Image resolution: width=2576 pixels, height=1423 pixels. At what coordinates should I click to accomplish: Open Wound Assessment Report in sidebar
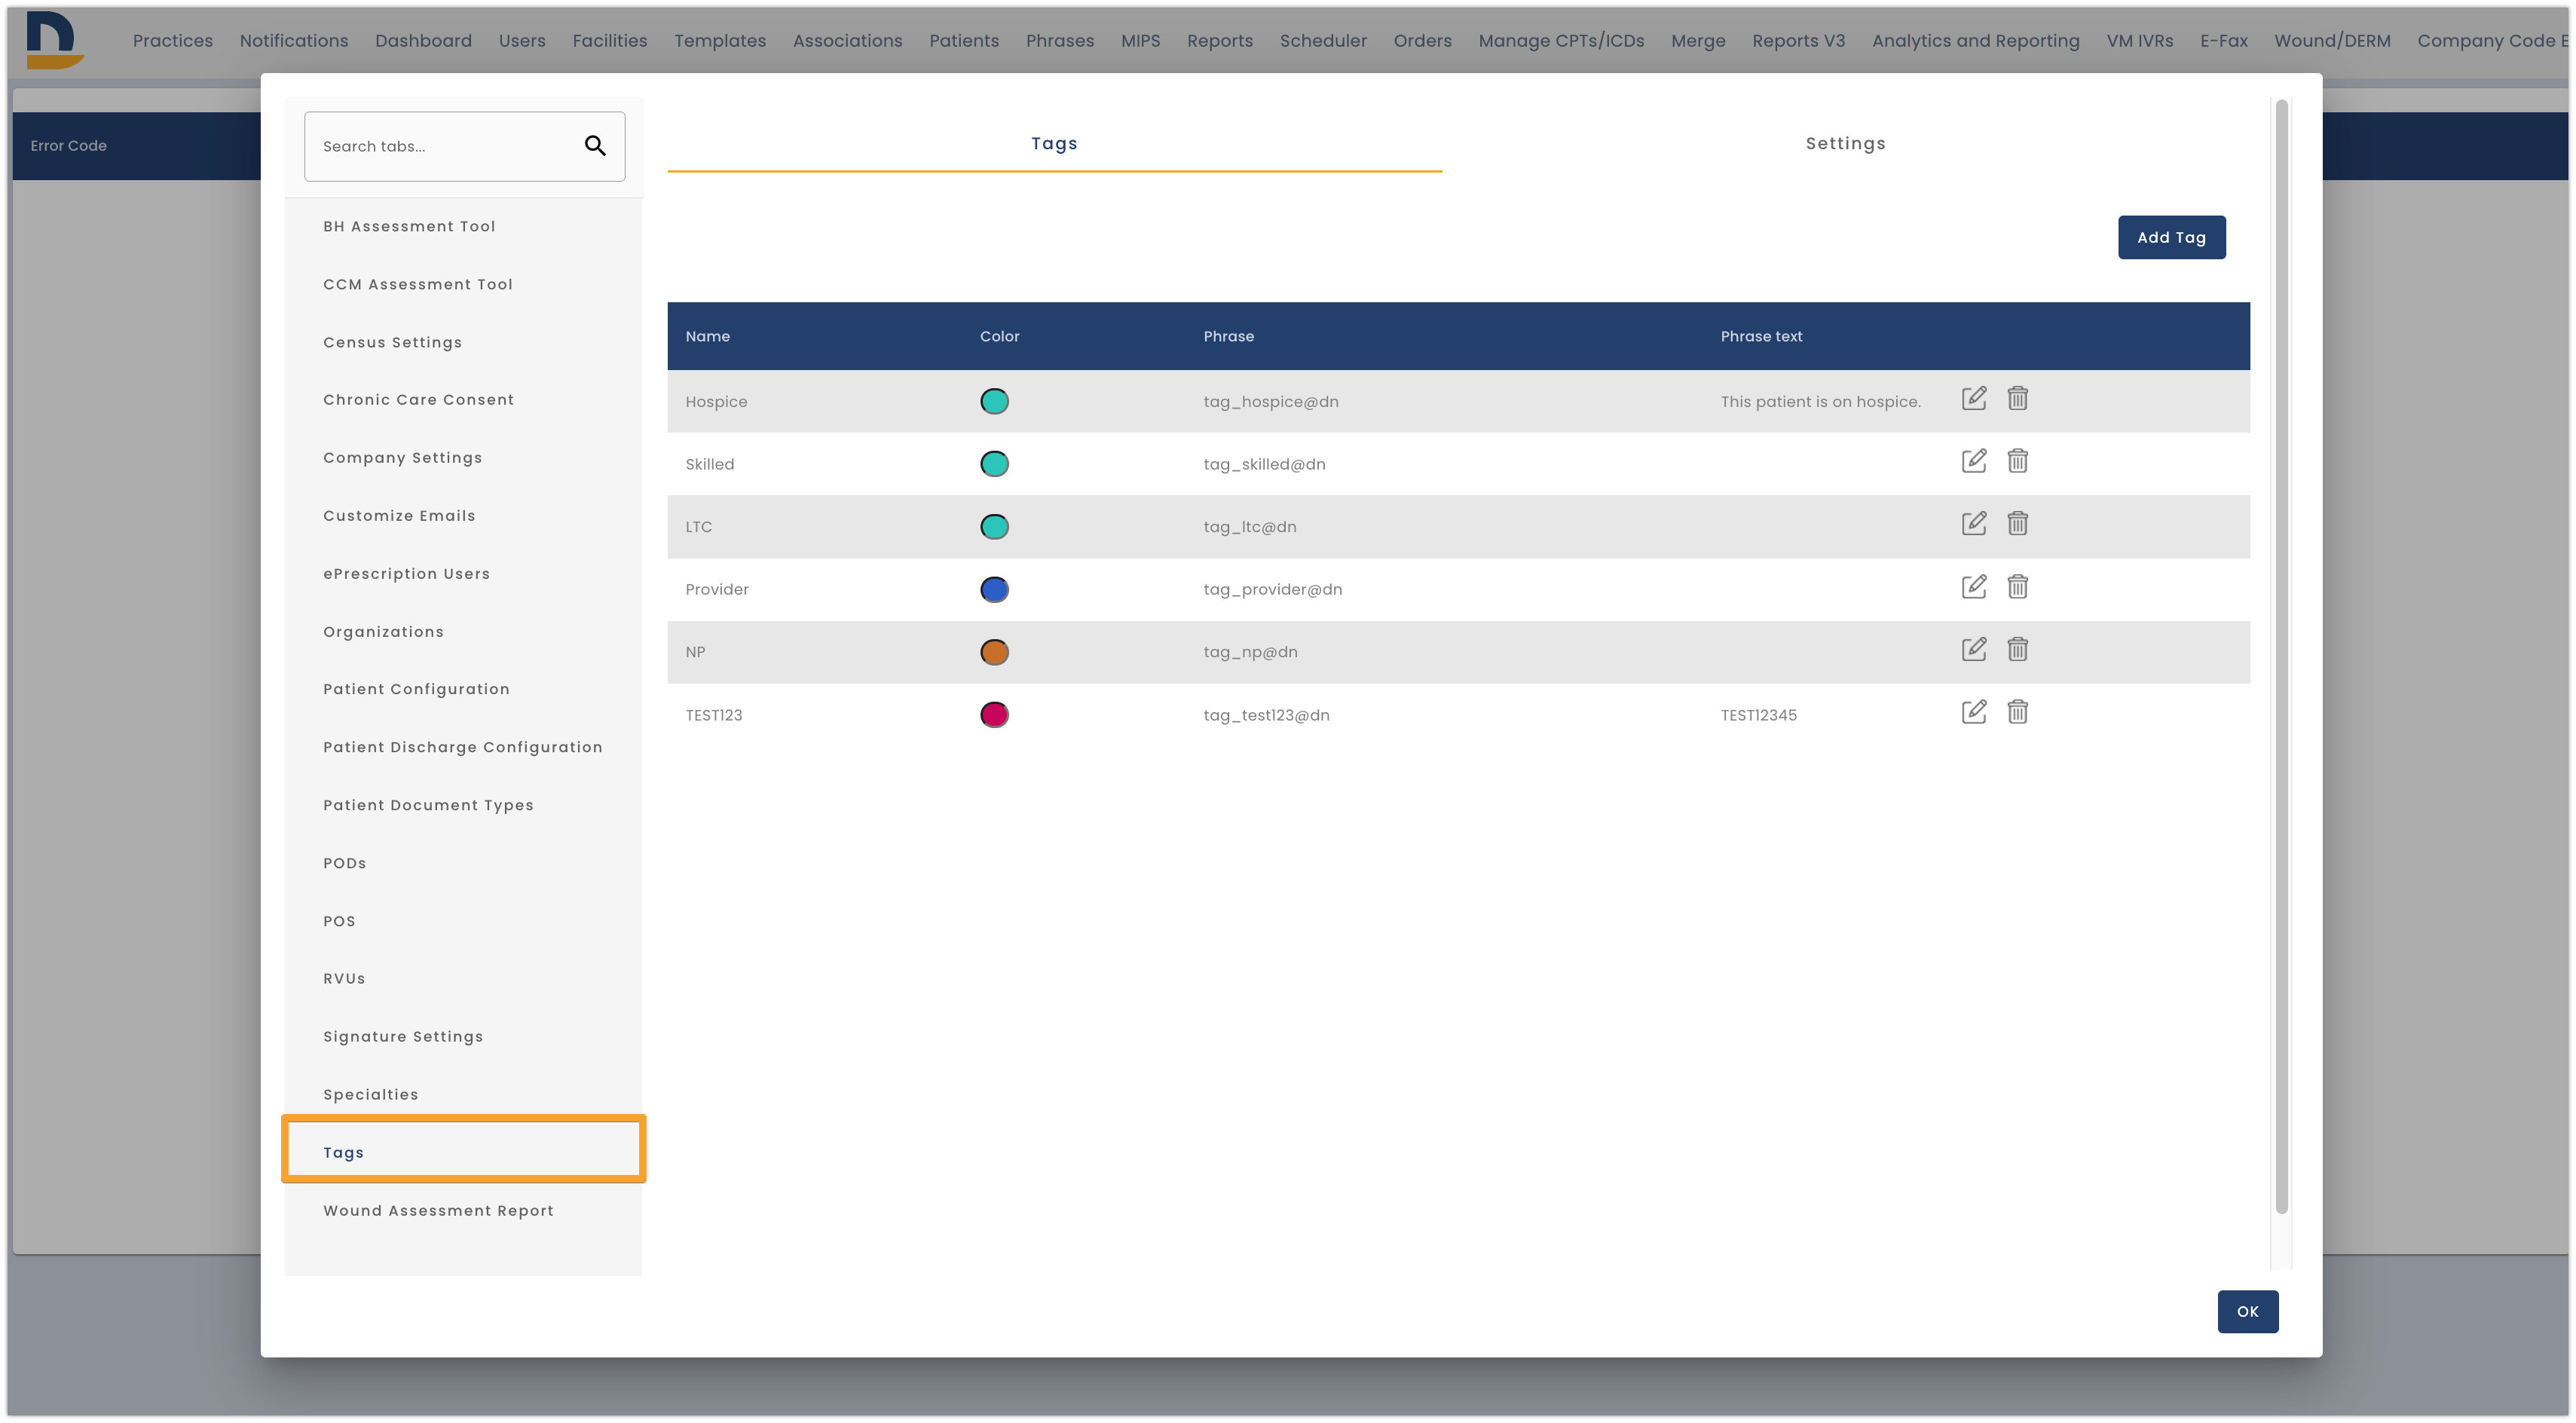(438, 1210)
